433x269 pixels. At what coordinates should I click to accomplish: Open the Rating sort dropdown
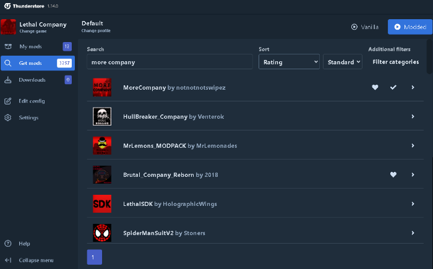[x=289, y=62]
